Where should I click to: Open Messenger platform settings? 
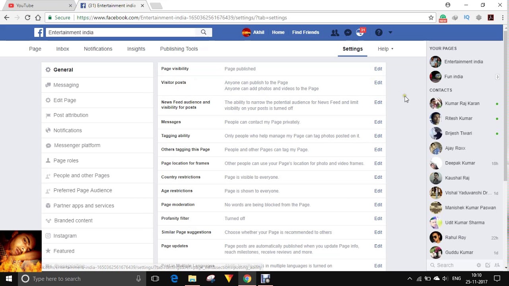click(97, 145)
